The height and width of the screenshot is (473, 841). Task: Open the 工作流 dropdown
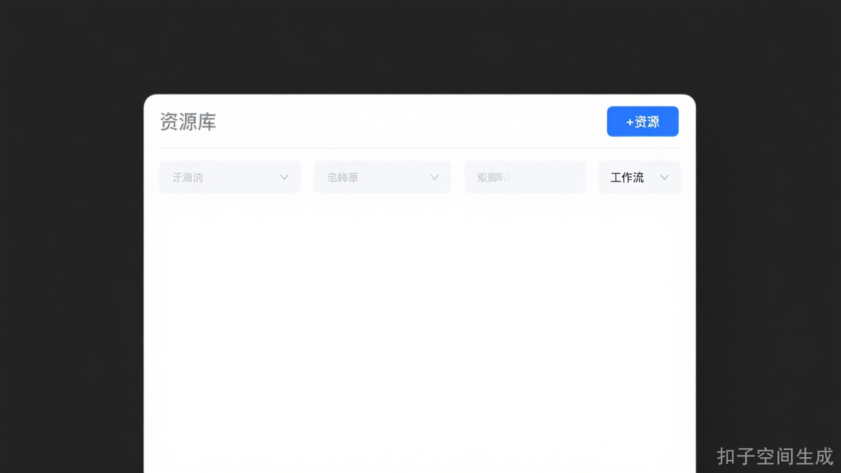(639, 177)
